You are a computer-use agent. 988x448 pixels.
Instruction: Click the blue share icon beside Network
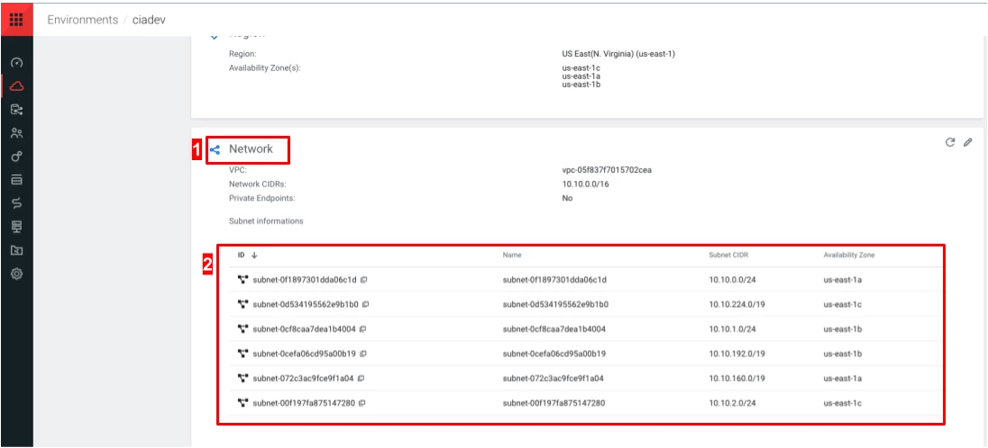pos(215,149)
